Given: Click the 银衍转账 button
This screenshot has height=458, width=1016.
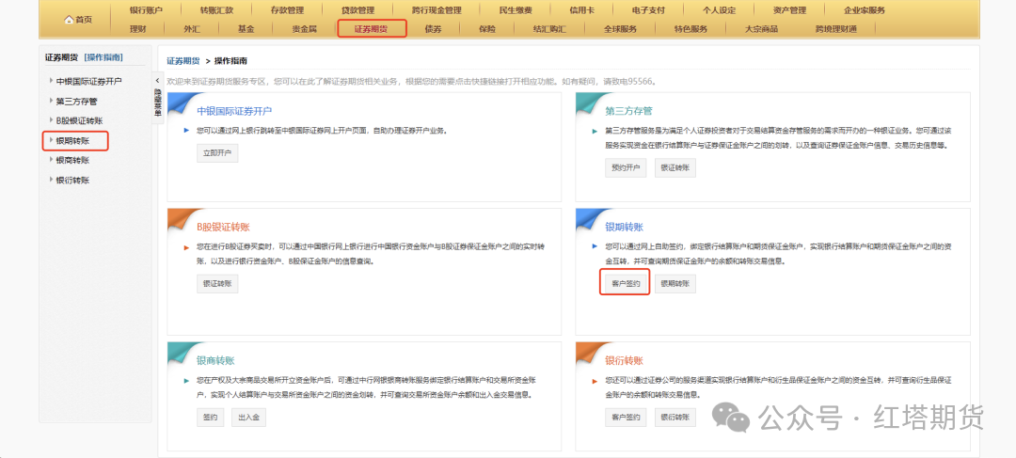Looking at the screenshot, I should (675, 418).
